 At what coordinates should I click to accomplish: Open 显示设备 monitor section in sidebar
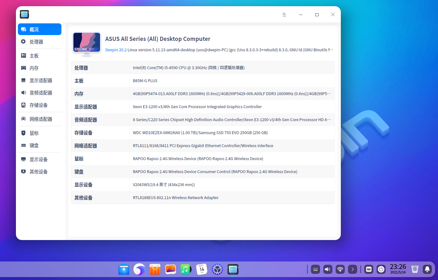point(40,159)
